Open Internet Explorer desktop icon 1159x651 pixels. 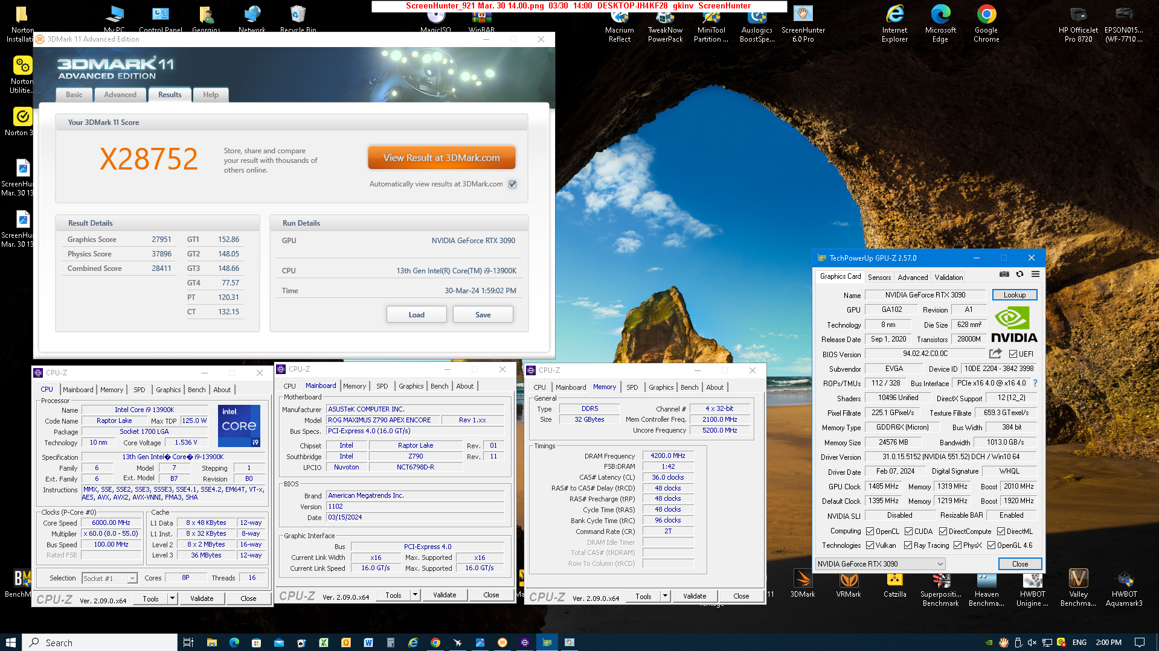(x=894, y=24)
